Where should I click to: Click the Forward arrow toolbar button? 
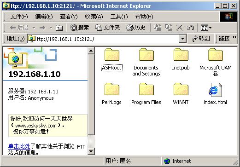coord(42,28)
